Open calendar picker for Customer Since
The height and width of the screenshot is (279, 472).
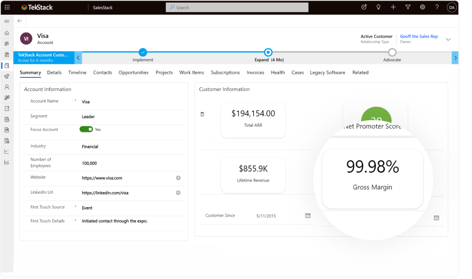pyautogui.click(x=308, y=216)
